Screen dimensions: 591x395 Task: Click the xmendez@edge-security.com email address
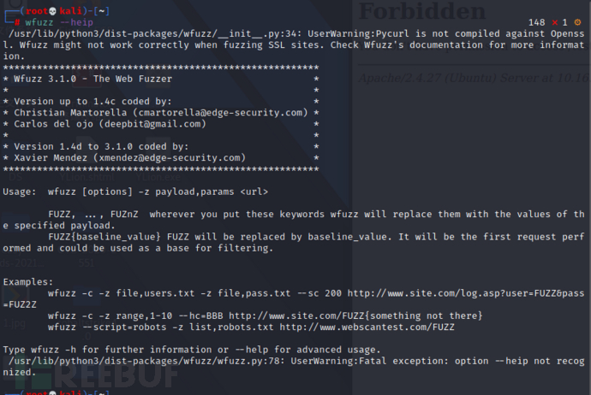[170, 158]
